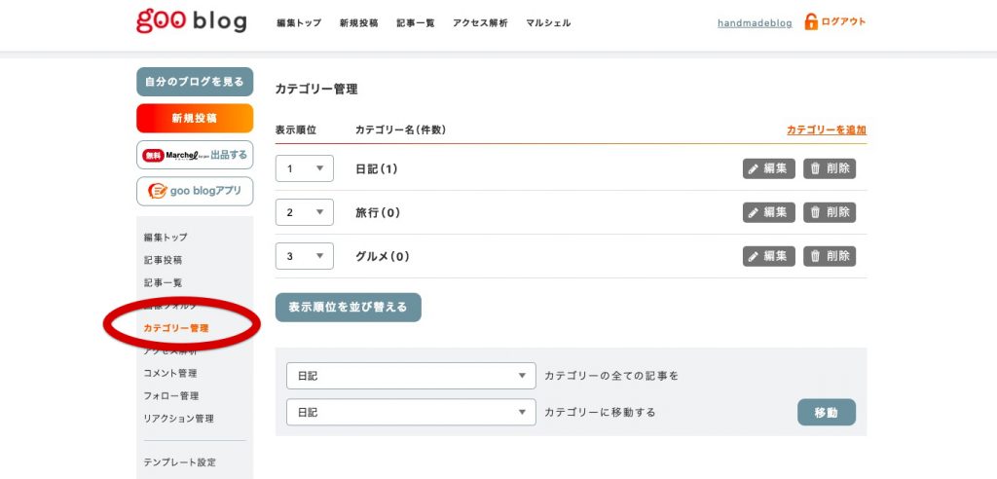
Task: Open 編集トップ in the sidebar
Action: [x=166, y=238]
